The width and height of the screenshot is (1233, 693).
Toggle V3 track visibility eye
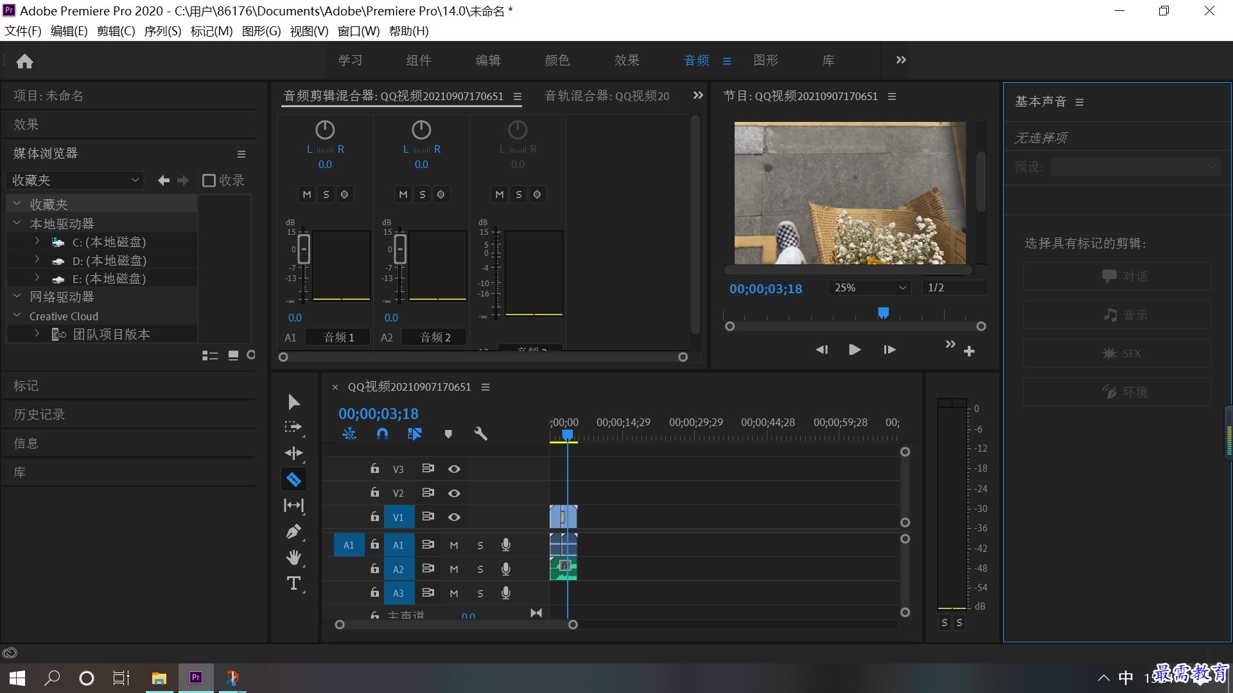coord(454,469)
